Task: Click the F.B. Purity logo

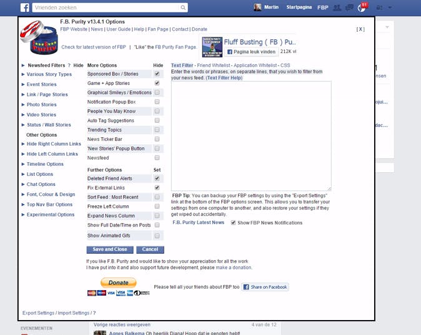Action: pyautogui.click(x=39, y=37)
